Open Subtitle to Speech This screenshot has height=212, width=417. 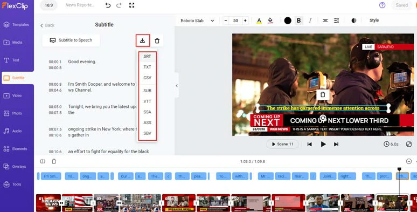pos(71,40)
